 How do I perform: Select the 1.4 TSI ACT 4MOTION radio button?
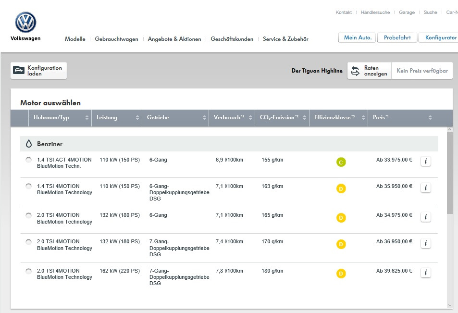tap(28, 160)
